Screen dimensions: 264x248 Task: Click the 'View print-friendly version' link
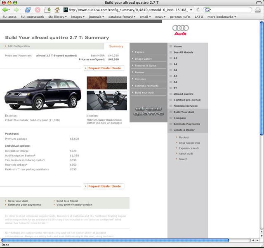coord(74,205)
